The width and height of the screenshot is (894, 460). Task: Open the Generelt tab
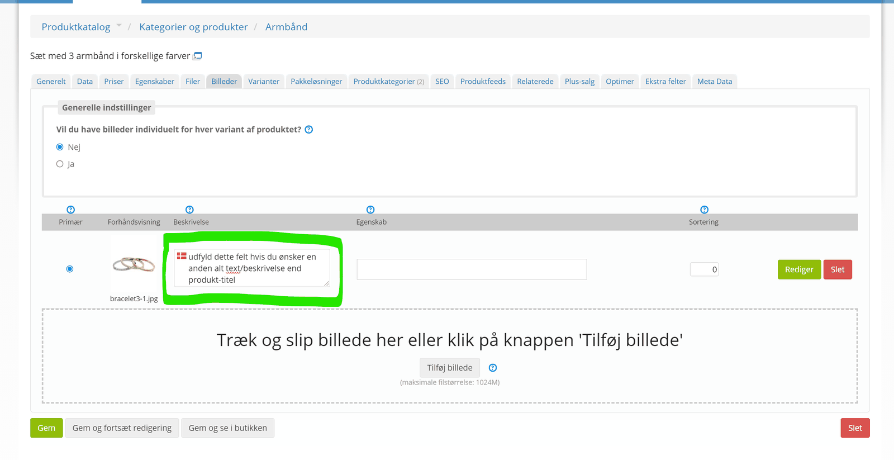pyautogui.click(x=51, y=82)
